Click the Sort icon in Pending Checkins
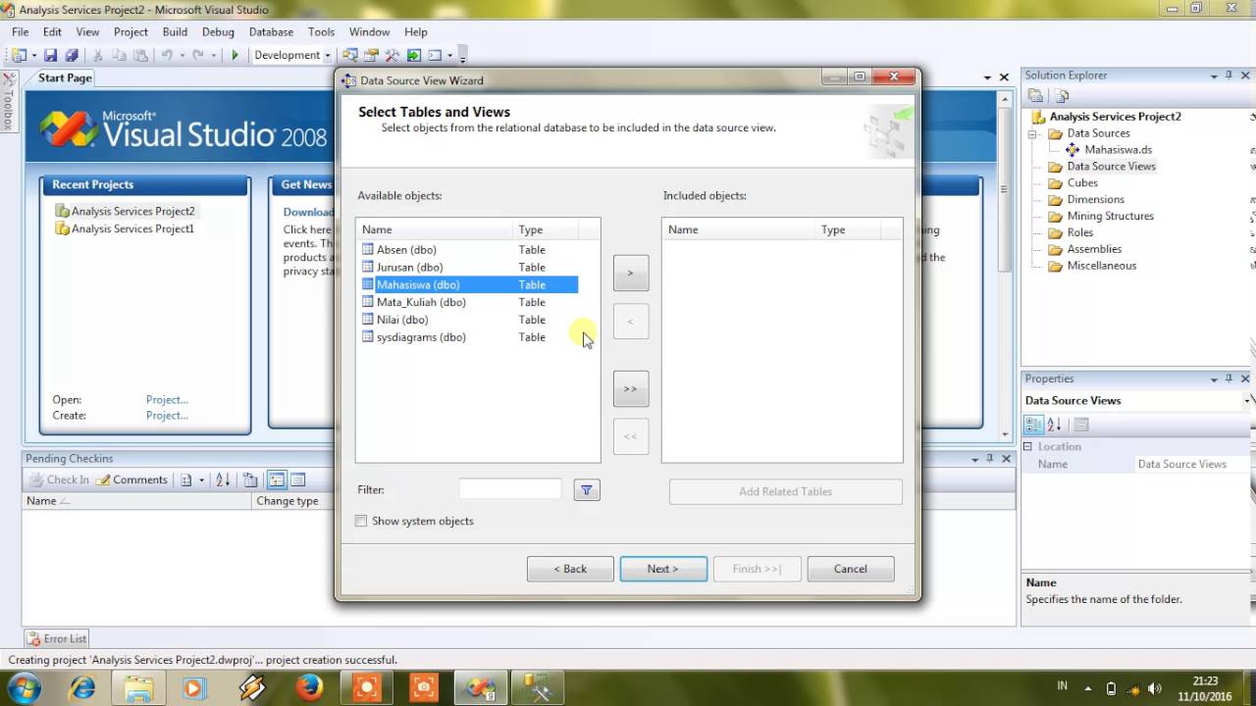The height and width of the screenshot is (706, 1256). pos(223,479)
